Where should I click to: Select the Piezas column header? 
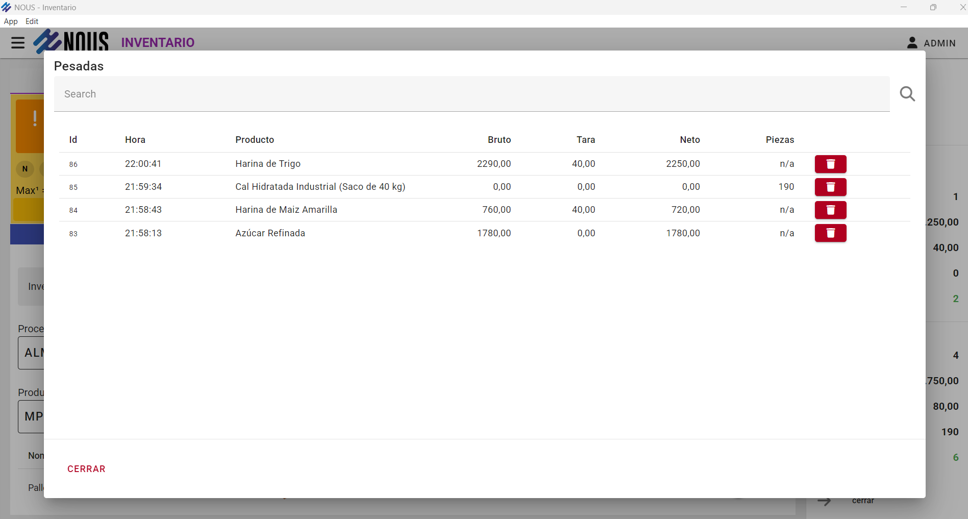pos(779,140)
